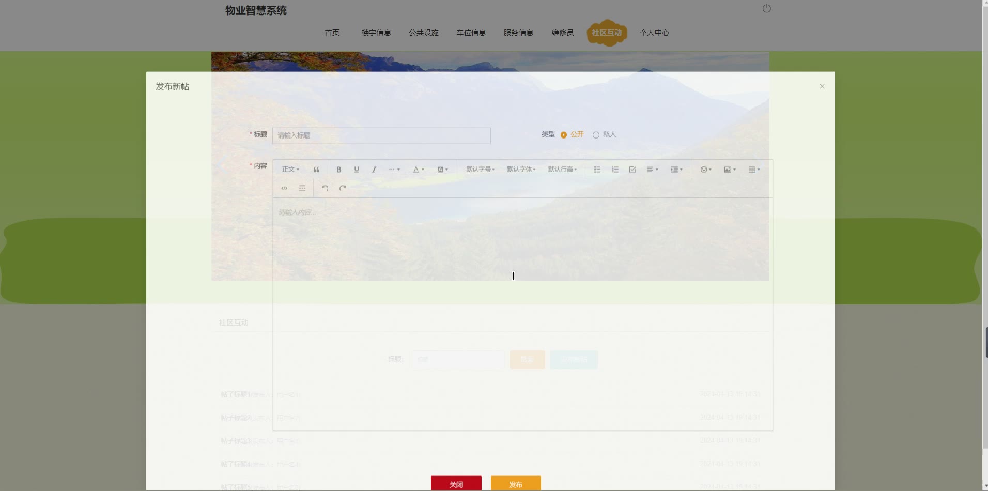Click the power logout icon in header
988x491 pixels.
click(767, 8)
